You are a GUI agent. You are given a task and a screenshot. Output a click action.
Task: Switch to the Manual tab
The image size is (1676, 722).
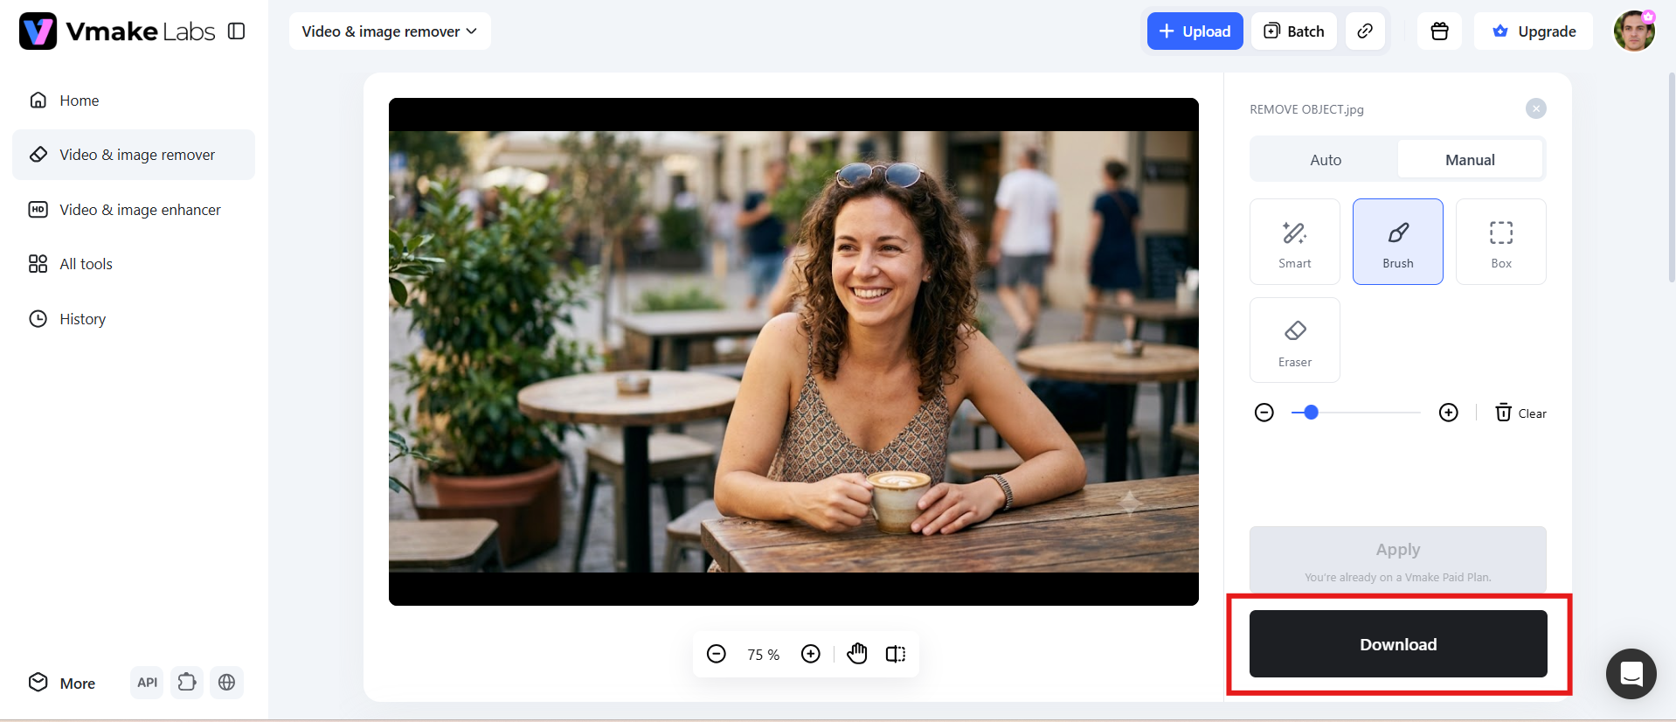(1470, 160)
